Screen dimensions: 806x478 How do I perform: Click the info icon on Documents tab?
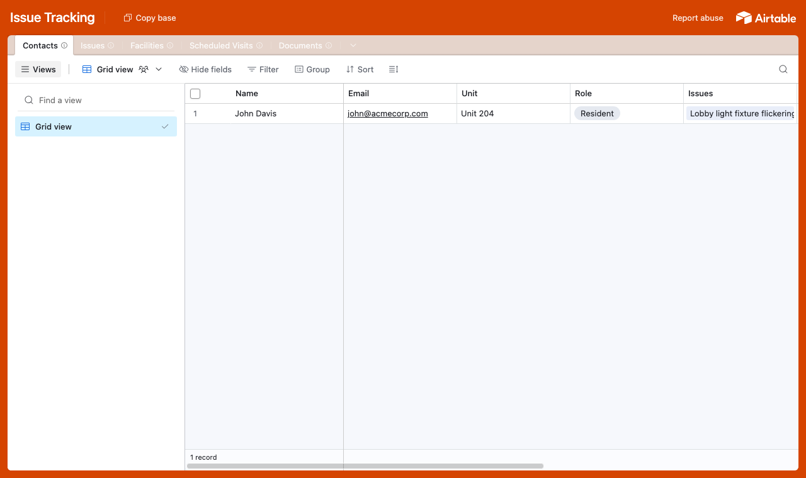[329, 45]
